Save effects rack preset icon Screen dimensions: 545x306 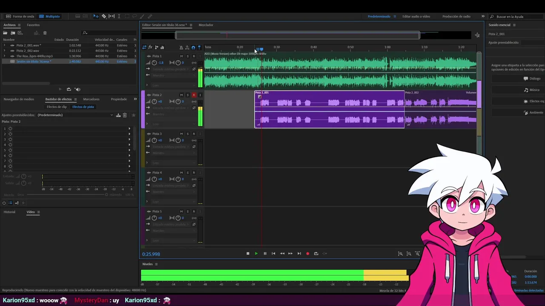118,115
